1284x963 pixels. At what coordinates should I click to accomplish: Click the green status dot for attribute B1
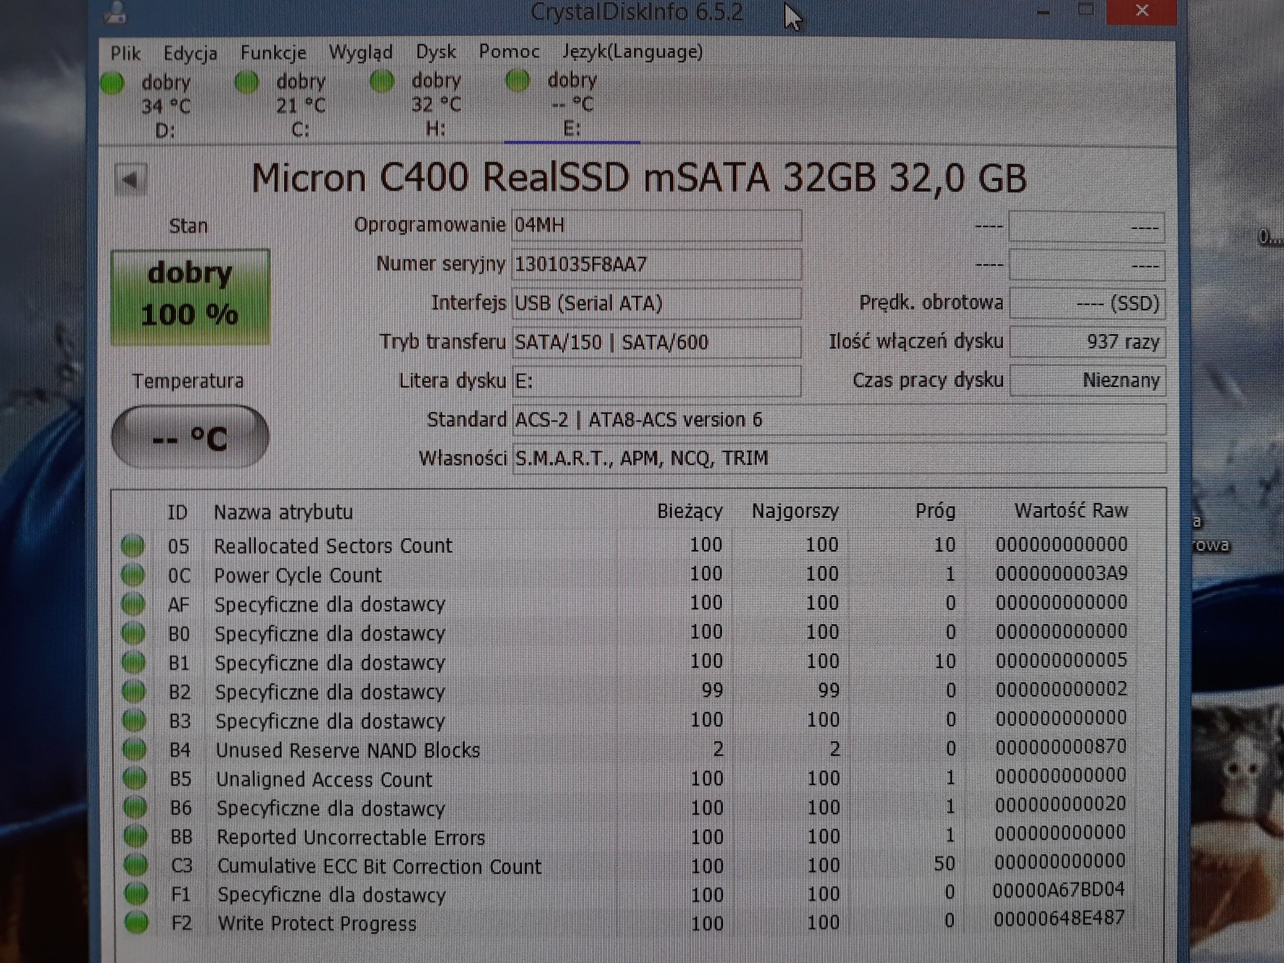click(134, 663)
